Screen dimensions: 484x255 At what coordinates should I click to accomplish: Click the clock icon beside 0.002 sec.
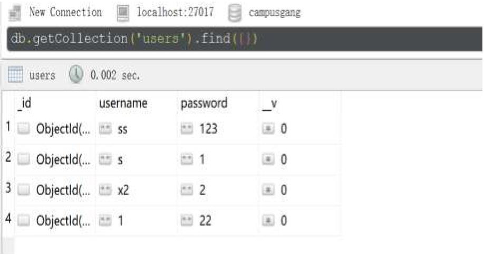[x=76, y=74]
